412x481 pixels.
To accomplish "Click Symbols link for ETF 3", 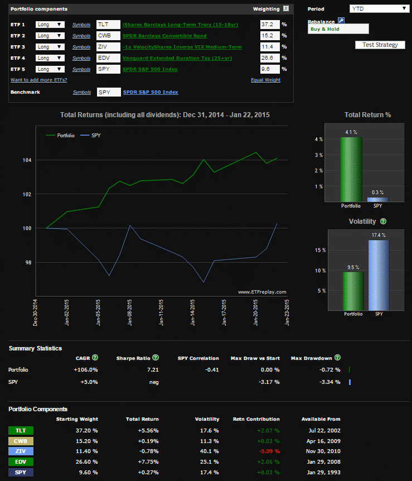I will (x=81, y=47).
